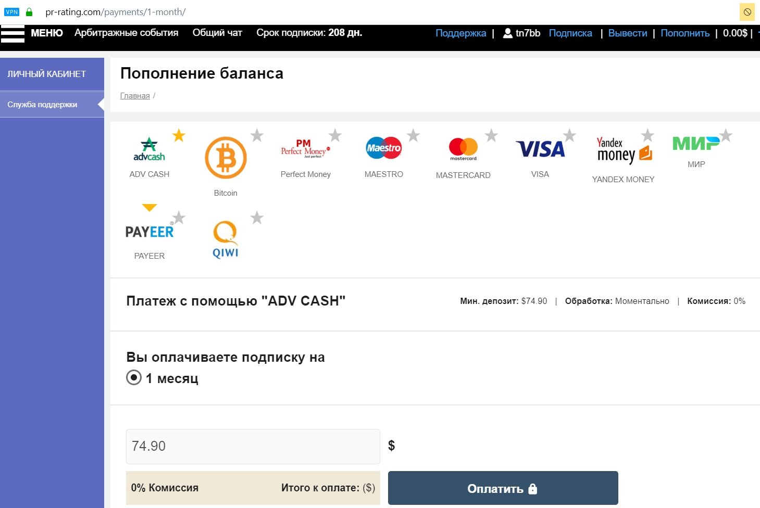Click the 'Вы оплачиваете подписку на' heading

click(226, 357)
